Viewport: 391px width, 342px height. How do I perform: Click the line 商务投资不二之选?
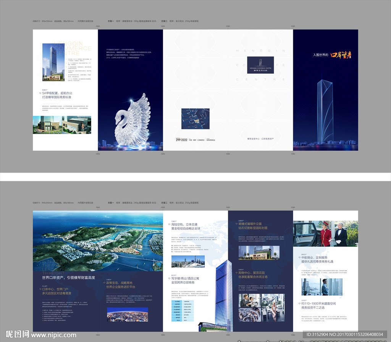click(x=313, y=308)
